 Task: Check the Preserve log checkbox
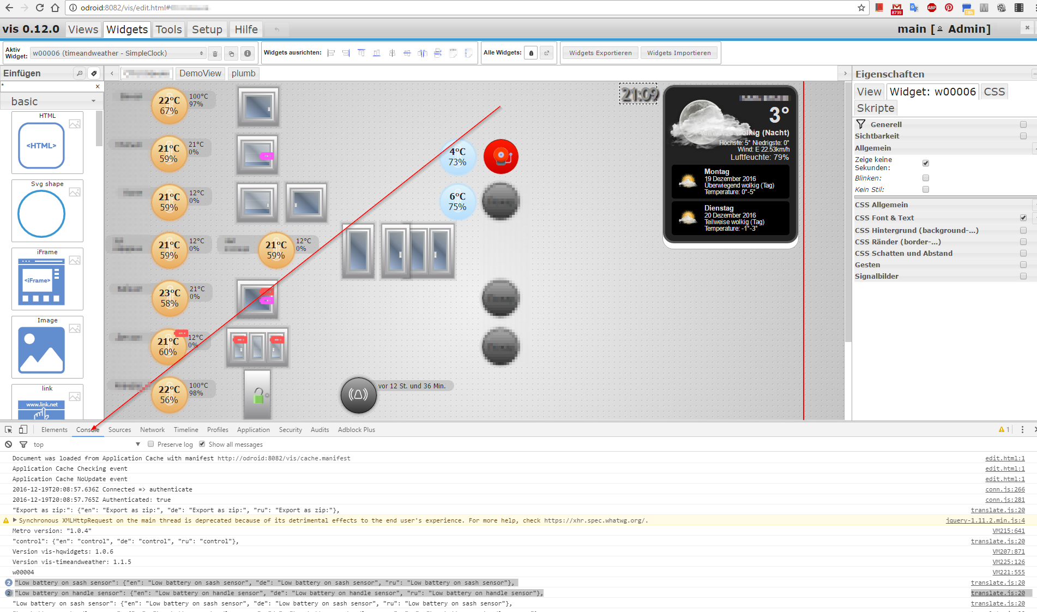pos(151,444)
